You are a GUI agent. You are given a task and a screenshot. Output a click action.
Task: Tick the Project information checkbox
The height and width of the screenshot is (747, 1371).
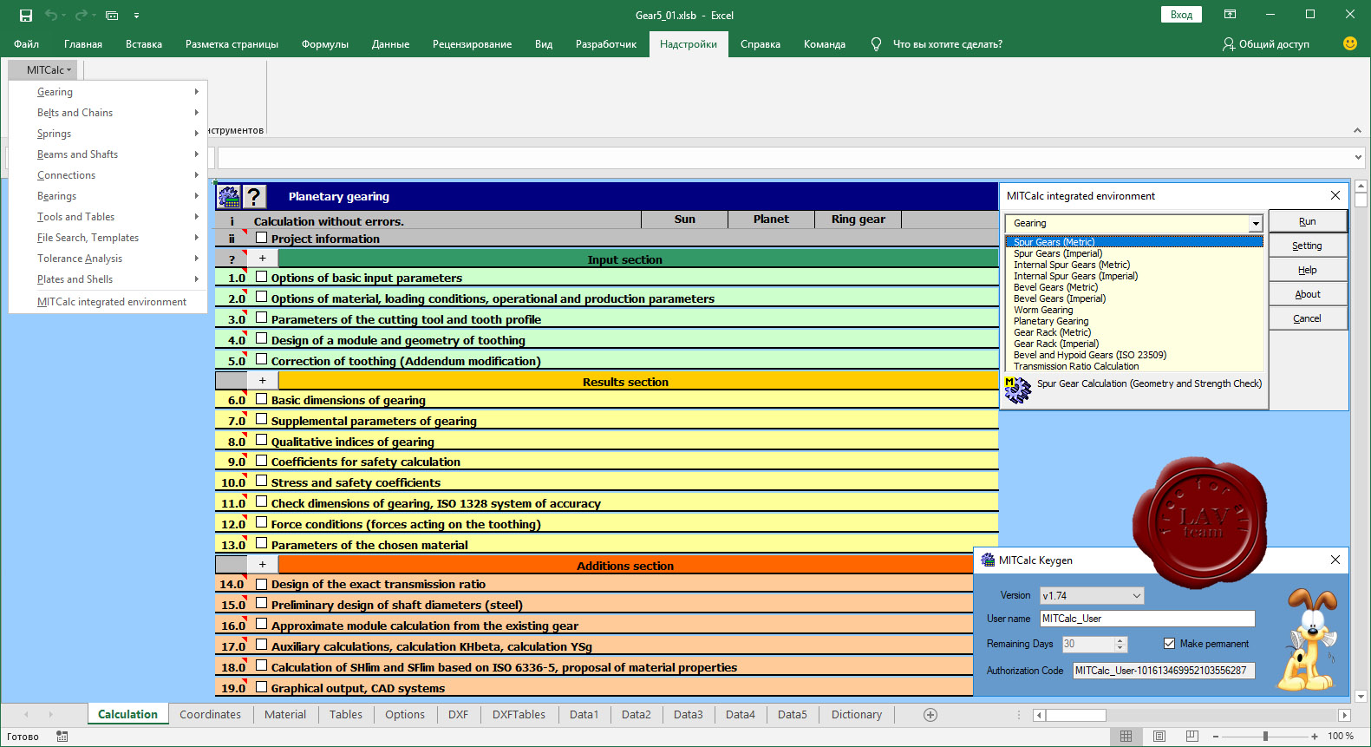pyautogui.click(x=261, y=238)
